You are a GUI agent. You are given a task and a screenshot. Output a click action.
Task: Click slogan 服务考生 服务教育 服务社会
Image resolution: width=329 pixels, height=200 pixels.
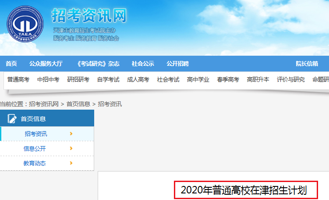tap(86, 38)
